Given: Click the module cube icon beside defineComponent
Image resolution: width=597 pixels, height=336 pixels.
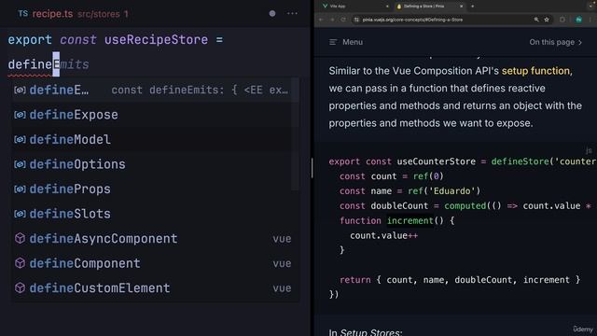Looking at the screenshot, I should pyautogui.click(x=21, y=263).
